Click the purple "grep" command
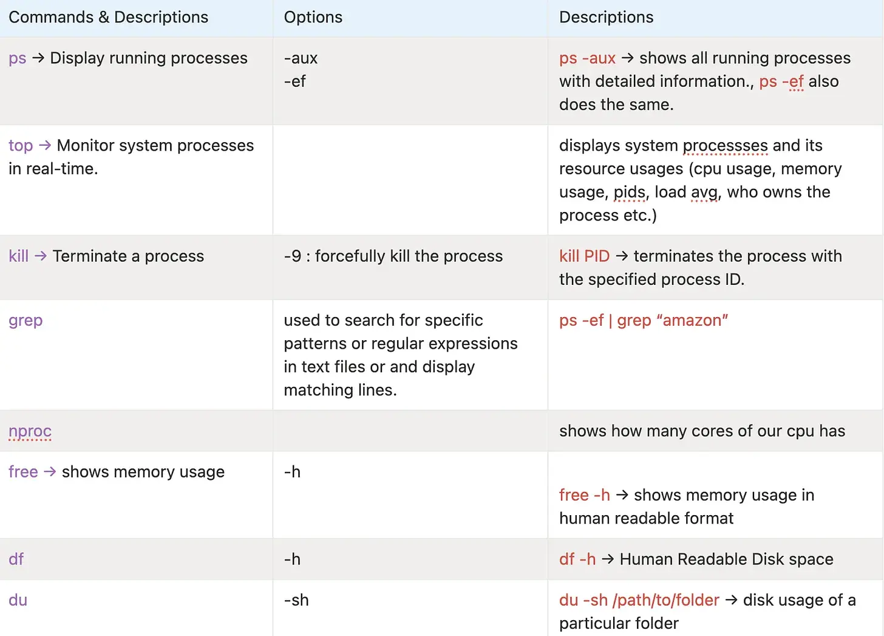 25,321
